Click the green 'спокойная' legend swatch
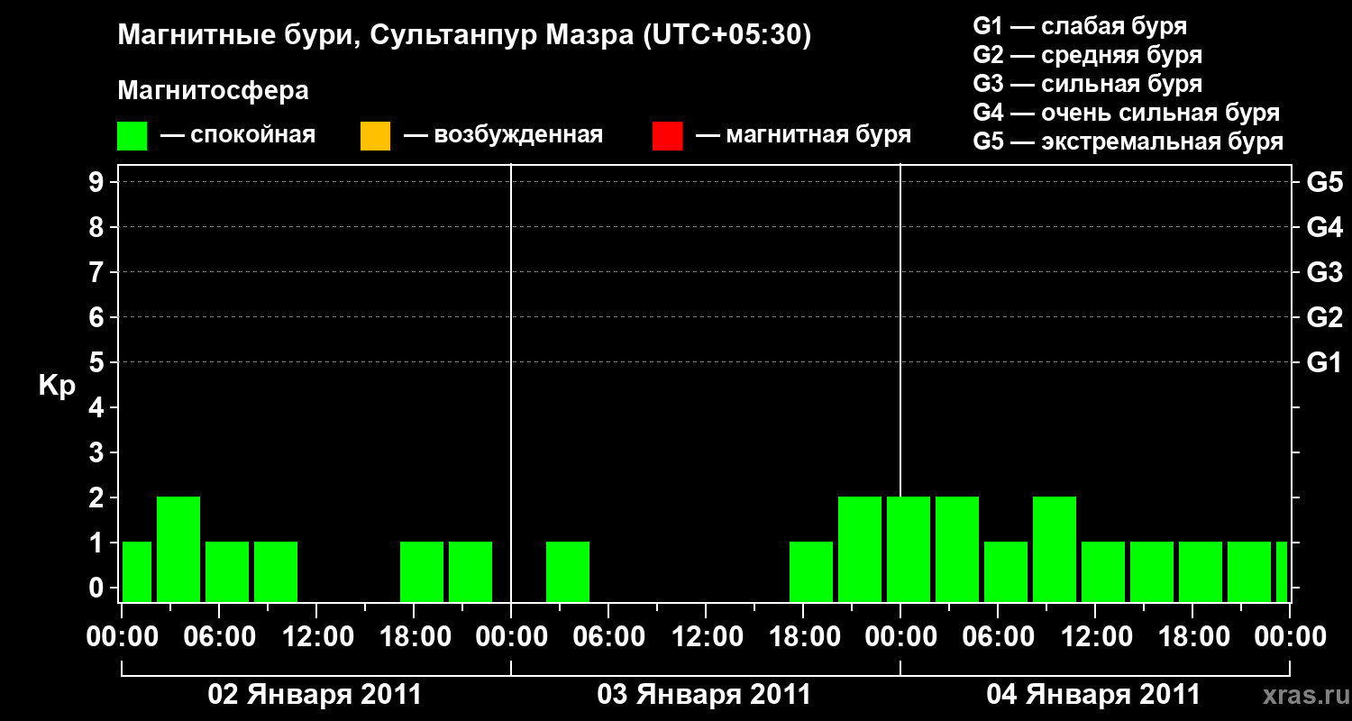This screenshot has height=721, width=1352. point(132,136)
